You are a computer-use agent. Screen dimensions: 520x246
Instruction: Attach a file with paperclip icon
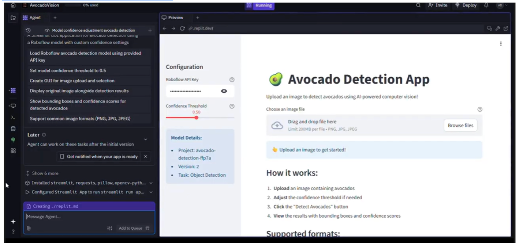(29, 228)
